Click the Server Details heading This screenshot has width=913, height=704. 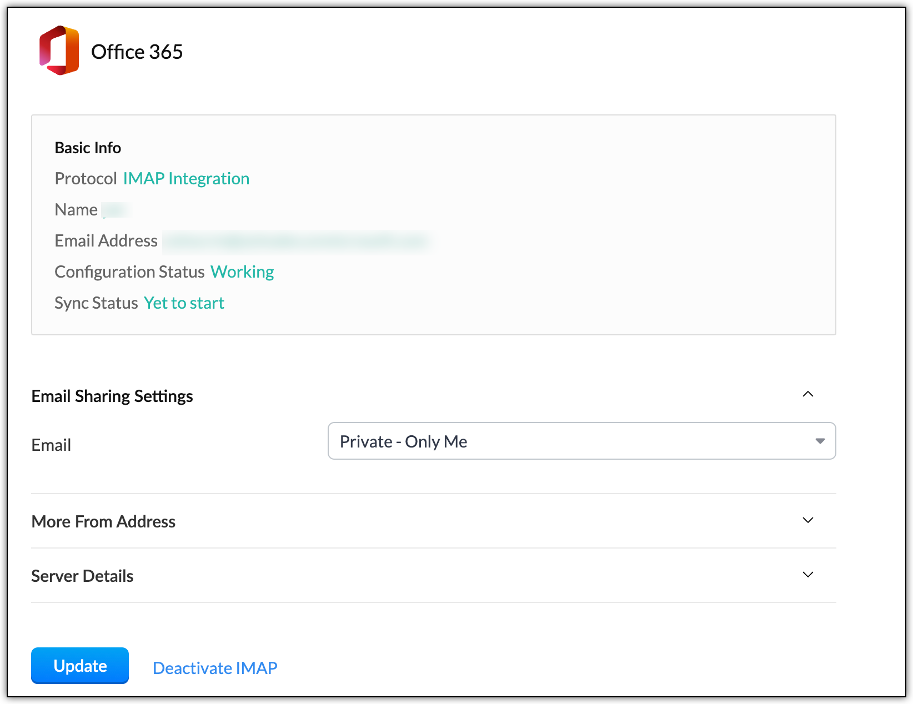(x=82, y=576)
